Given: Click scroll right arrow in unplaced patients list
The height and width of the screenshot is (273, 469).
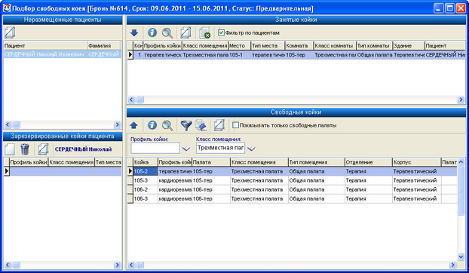Looking at the screenshot, I should (118, 124).
